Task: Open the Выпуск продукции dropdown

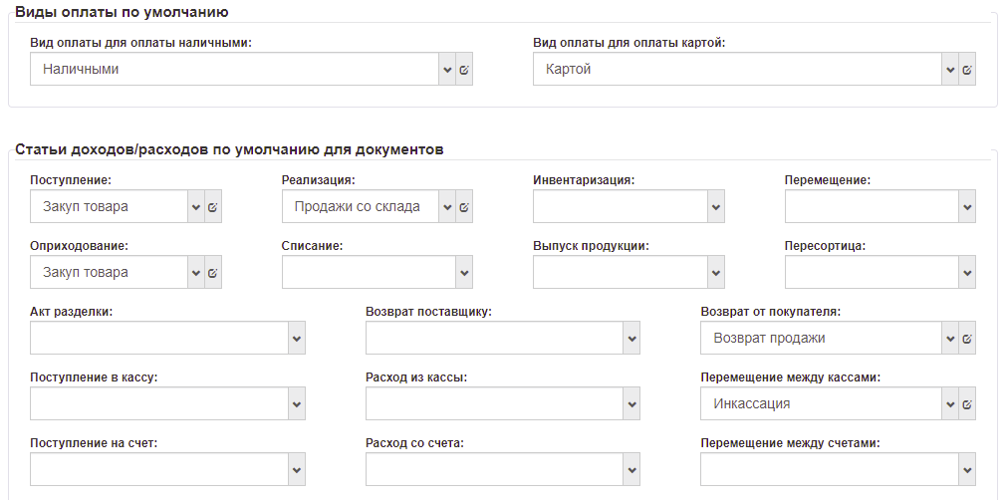Action: point(715,273)
